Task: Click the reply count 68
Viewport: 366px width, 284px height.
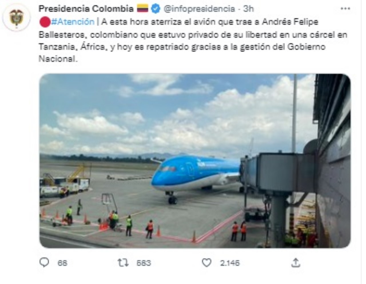Action: pos(62,263)
